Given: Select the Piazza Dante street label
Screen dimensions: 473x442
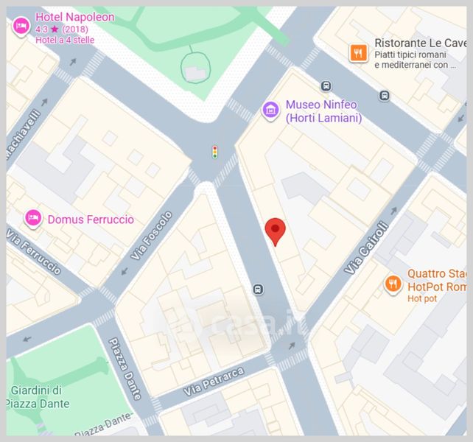Looking at the screenshot, I should pyautogui.click(x=125, y=368).
